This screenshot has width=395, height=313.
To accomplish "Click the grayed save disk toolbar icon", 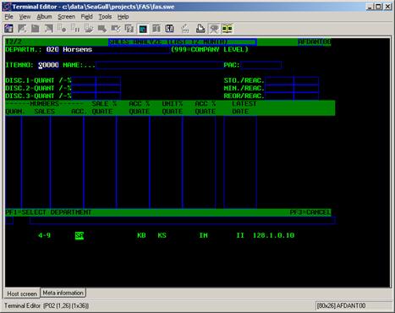I will [36, 28].
